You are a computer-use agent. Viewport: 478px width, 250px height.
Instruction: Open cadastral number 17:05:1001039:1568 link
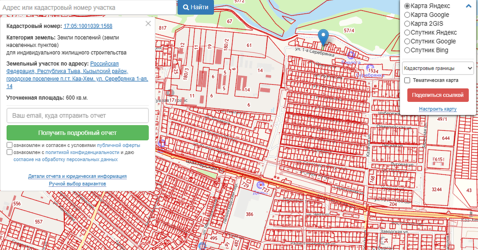[88, 26]
